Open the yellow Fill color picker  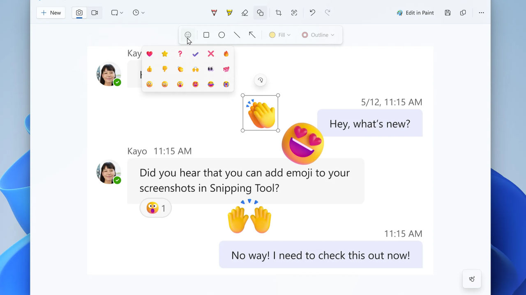tap(280, 35)
